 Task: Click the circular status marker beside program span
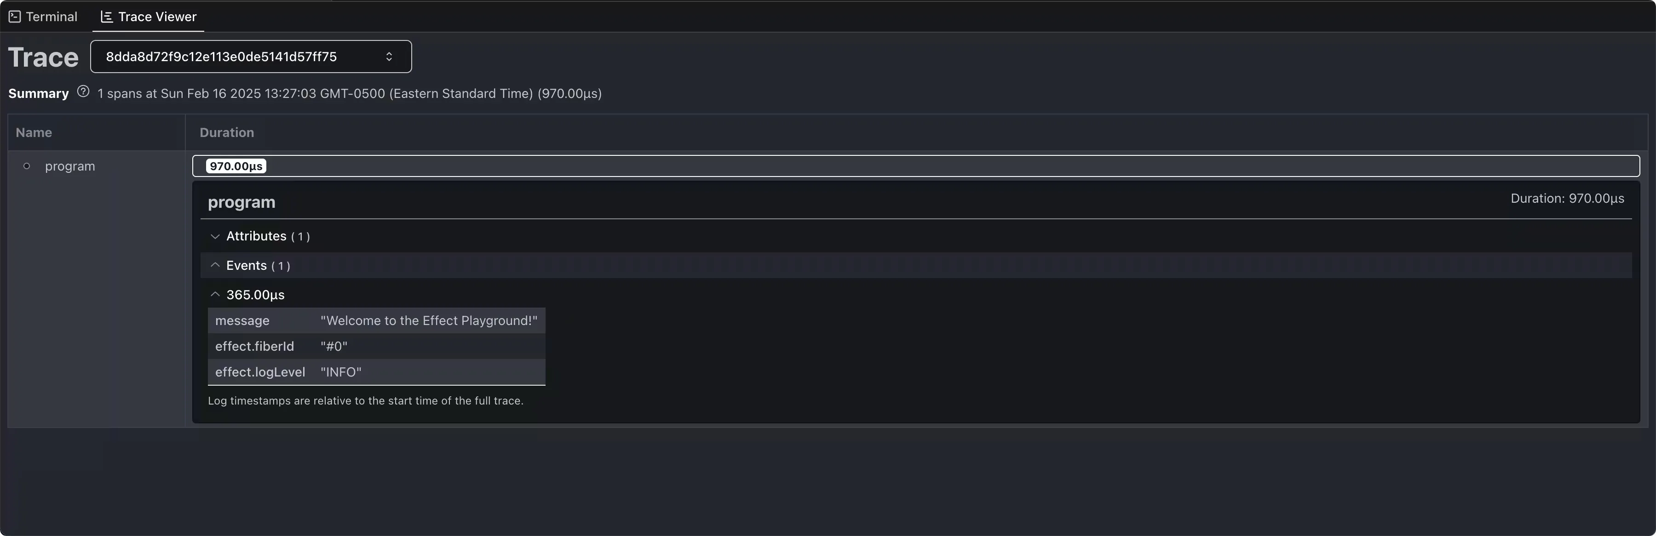click(x=27, y=166)
